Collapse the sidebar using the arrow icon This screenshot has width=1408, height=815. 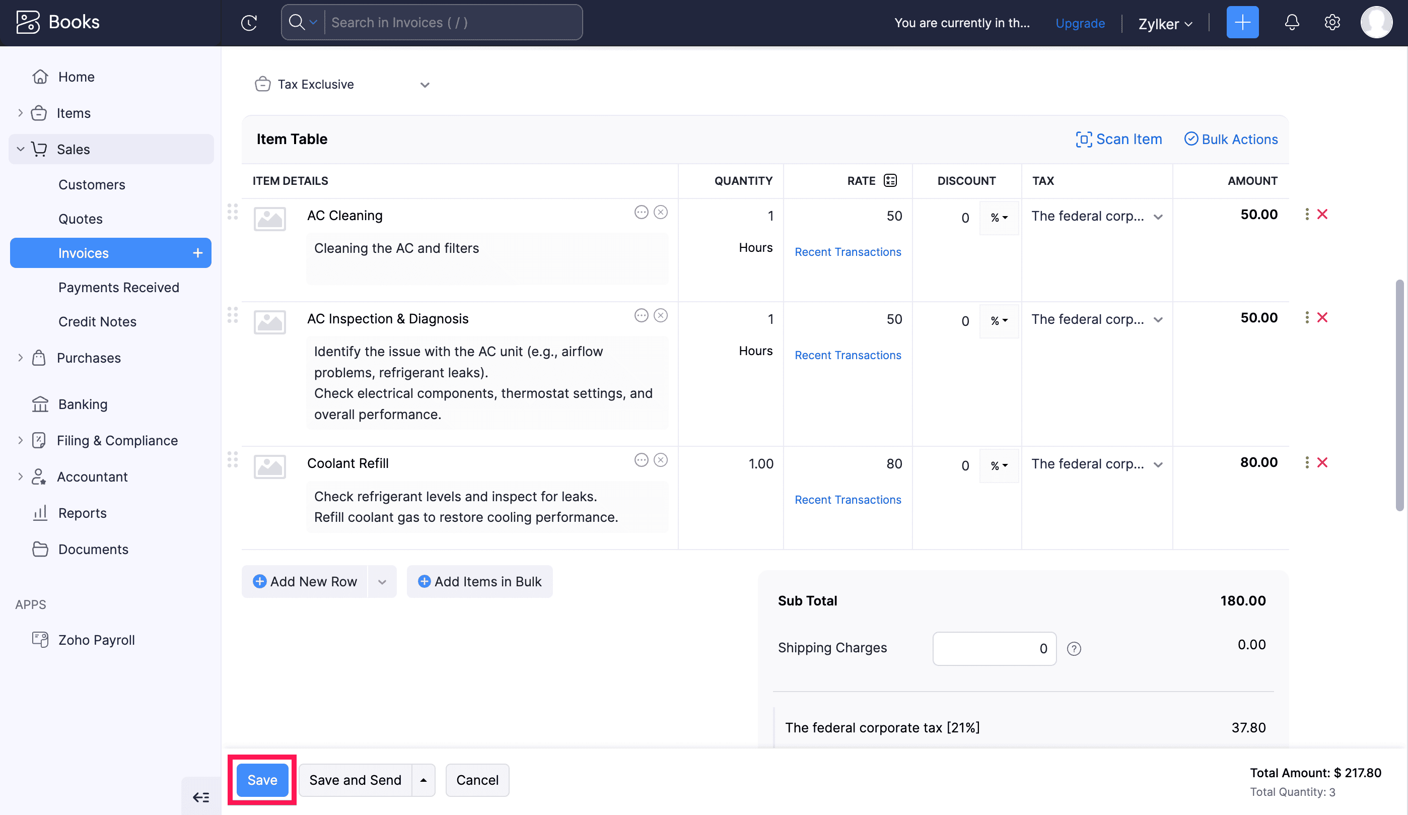(x=200, y=797)
